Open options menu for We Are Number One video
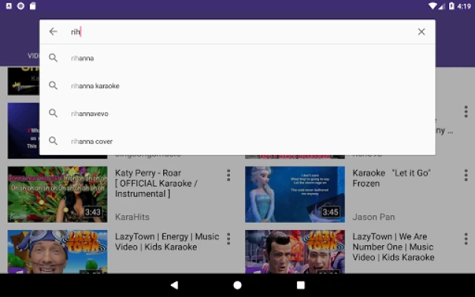Screen dimensions: 475x297 (466, 239)
